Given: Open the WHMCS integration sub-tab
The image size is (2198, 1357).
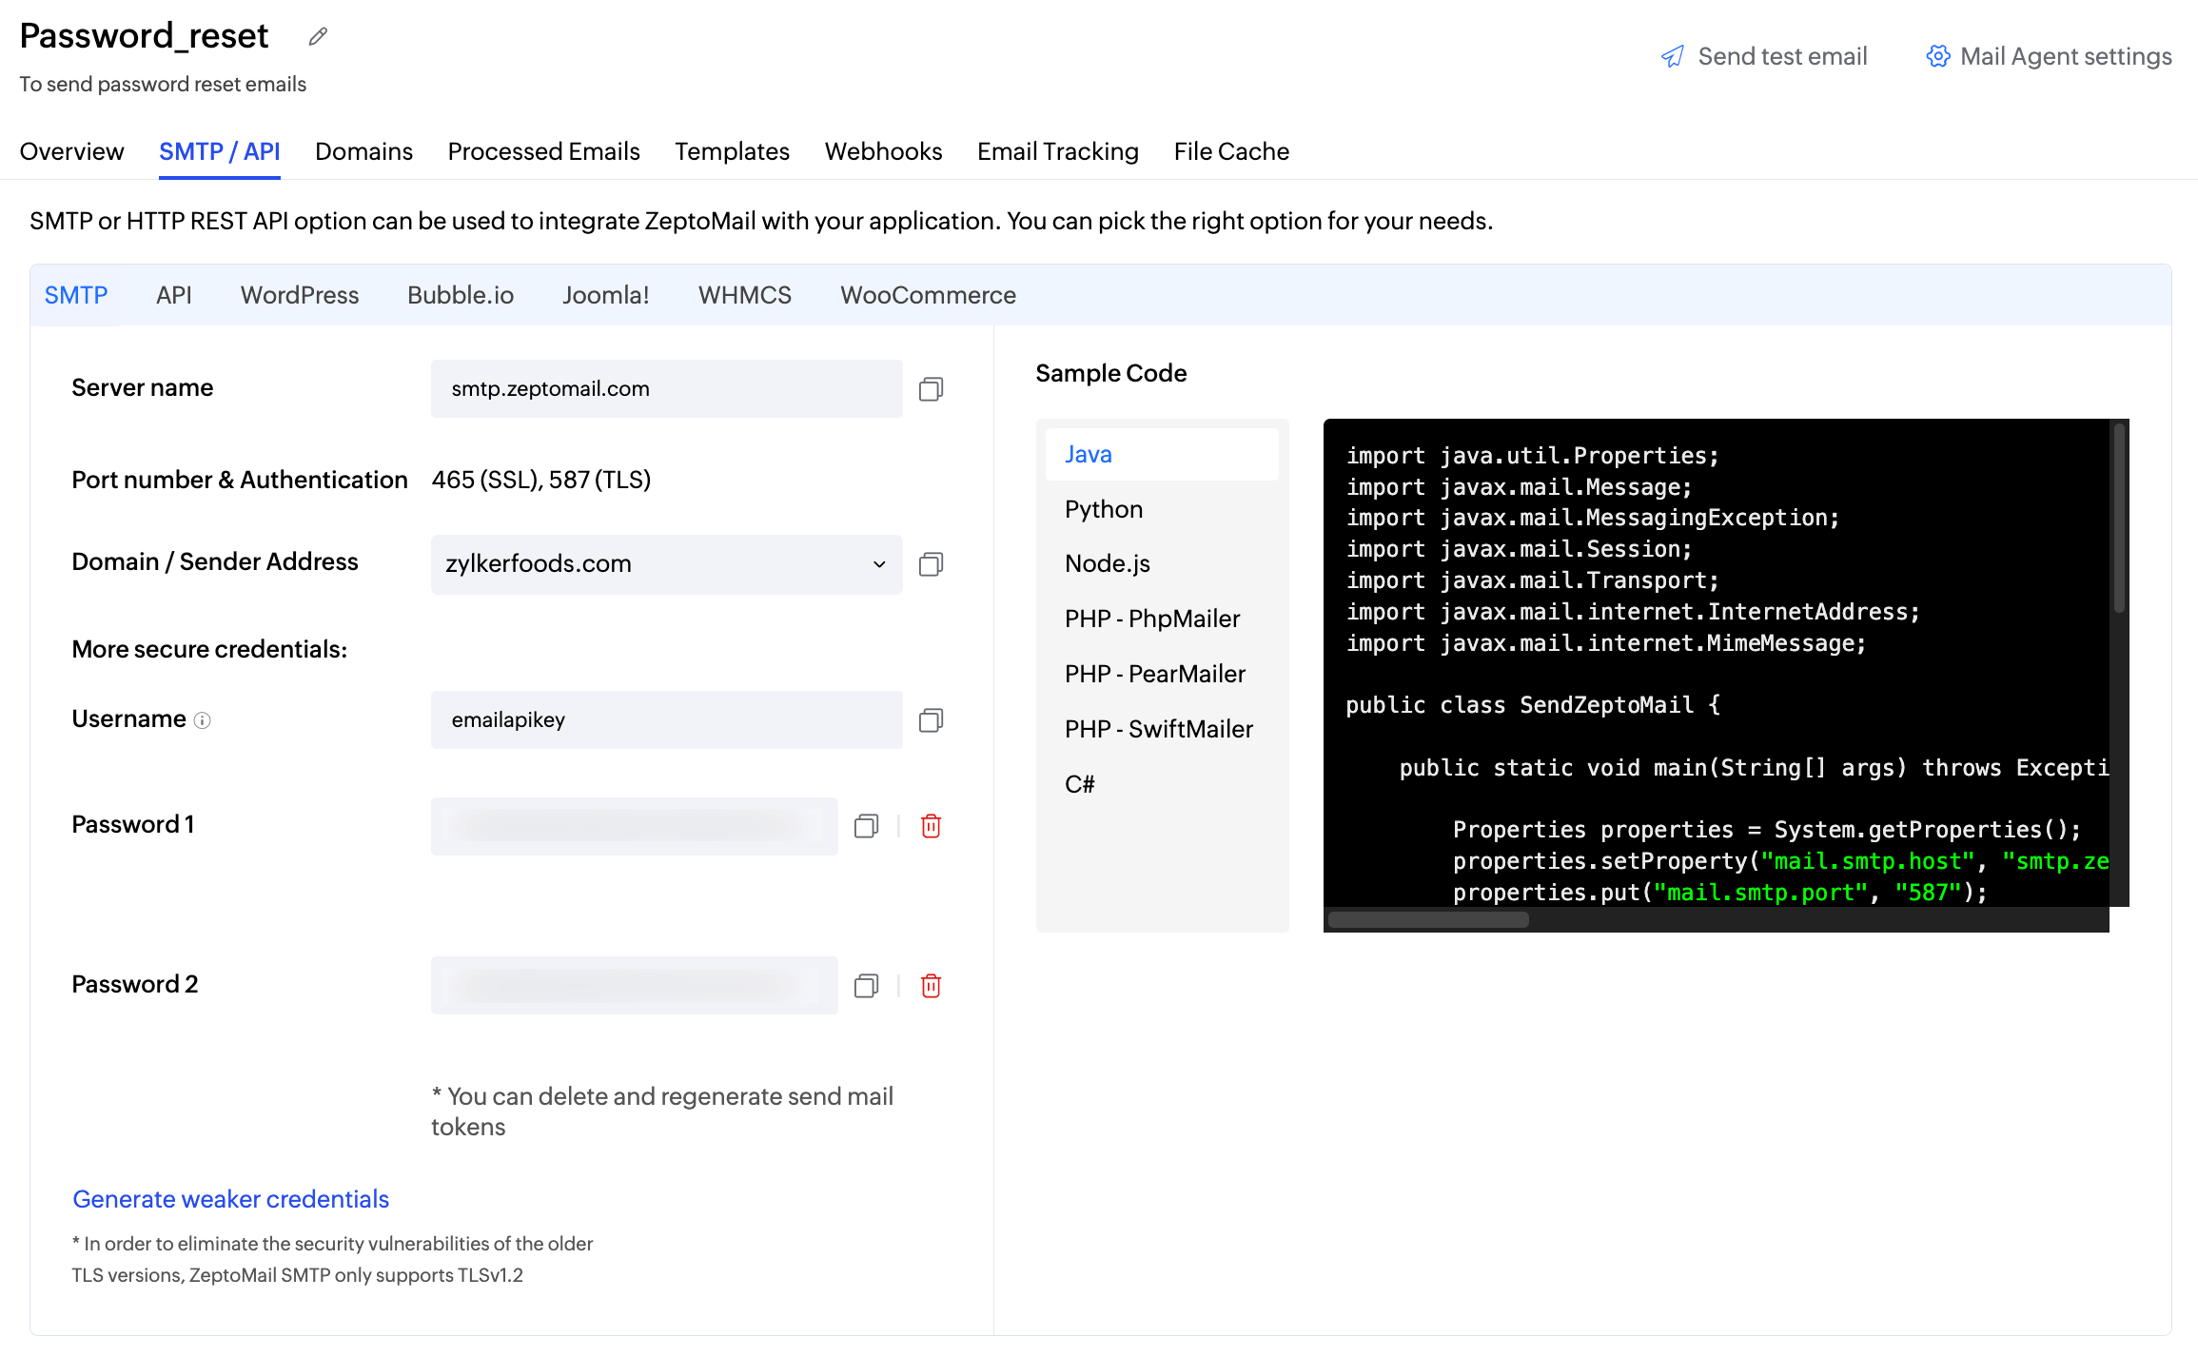Looking at the screenshot, I should [745, 295].
